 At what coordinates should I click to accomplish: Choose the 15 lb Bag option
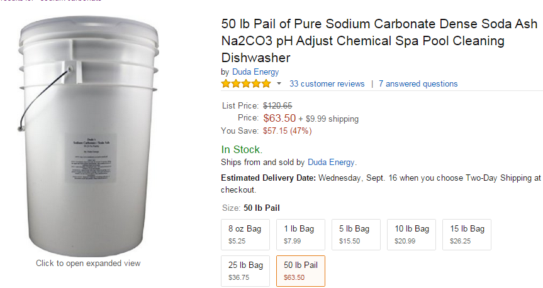(467, 234)
